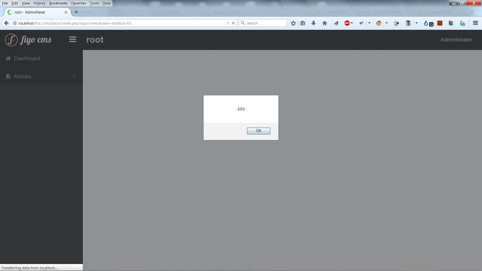Click the translate extension icon
The image size is (482, 271).
[x=462, y=23]
